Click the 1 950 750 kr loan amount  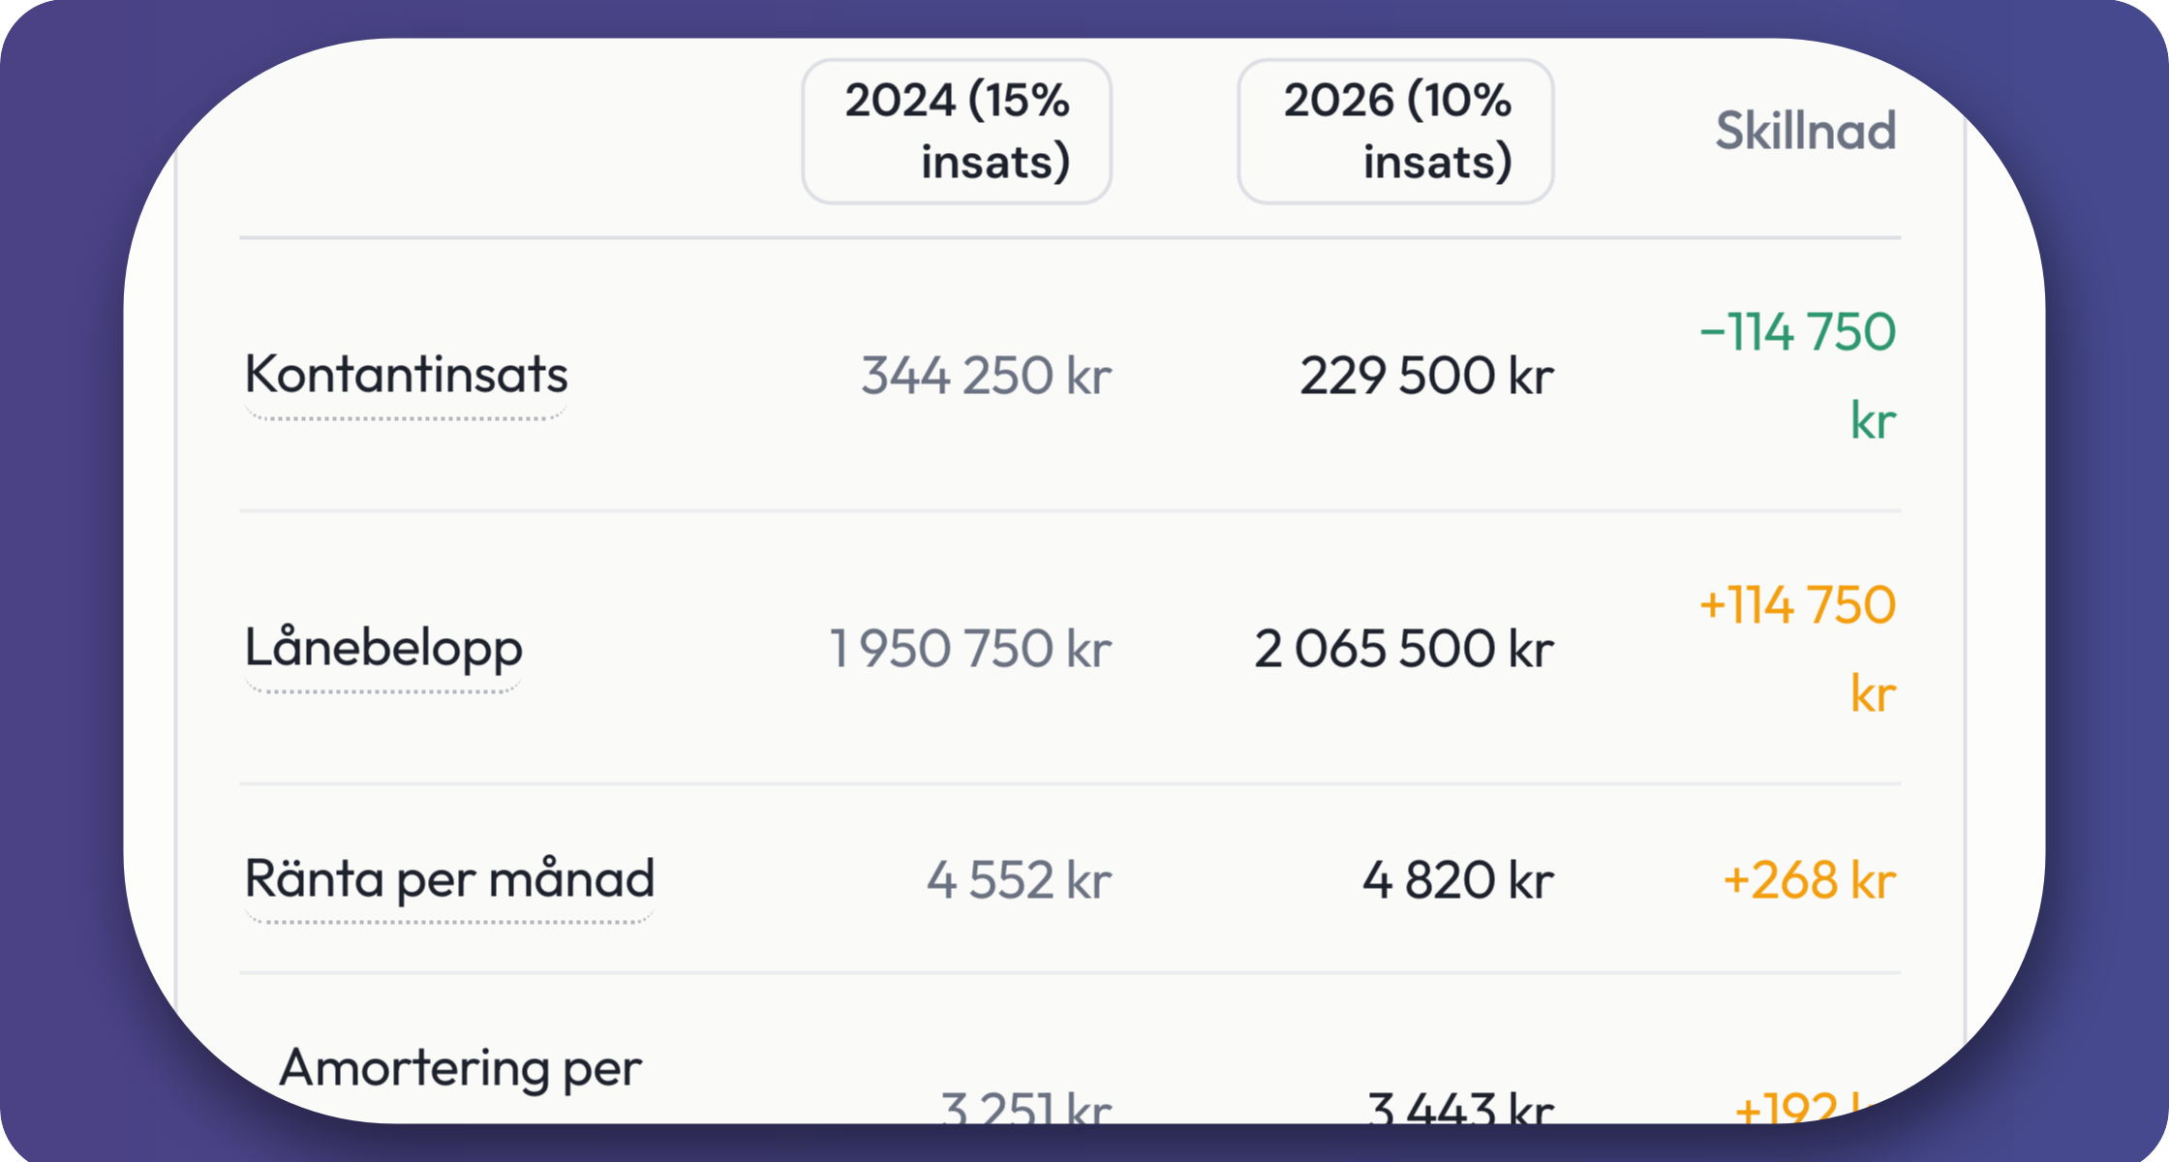970,649
